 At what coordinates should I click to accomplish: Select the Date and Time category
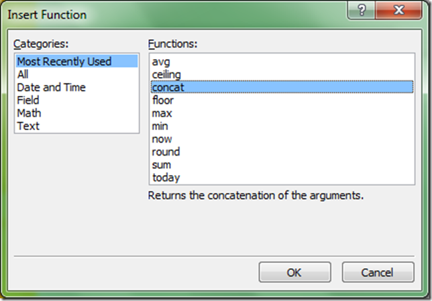(52, 87)
